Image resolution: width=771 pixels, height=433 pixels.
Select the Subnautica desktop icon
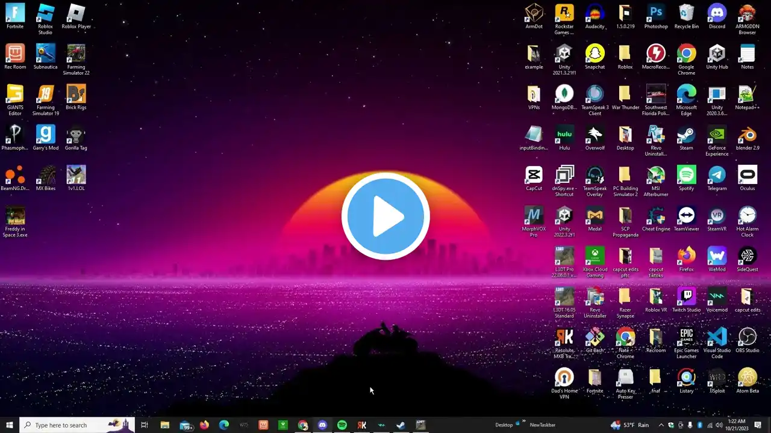coord(45,57)
